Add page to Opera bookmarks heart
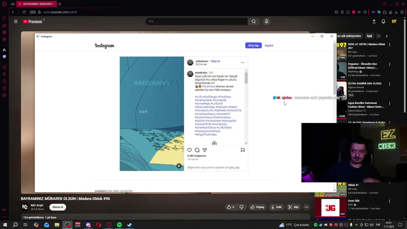This screenshot has height=229, width=407. pos(365,12)
